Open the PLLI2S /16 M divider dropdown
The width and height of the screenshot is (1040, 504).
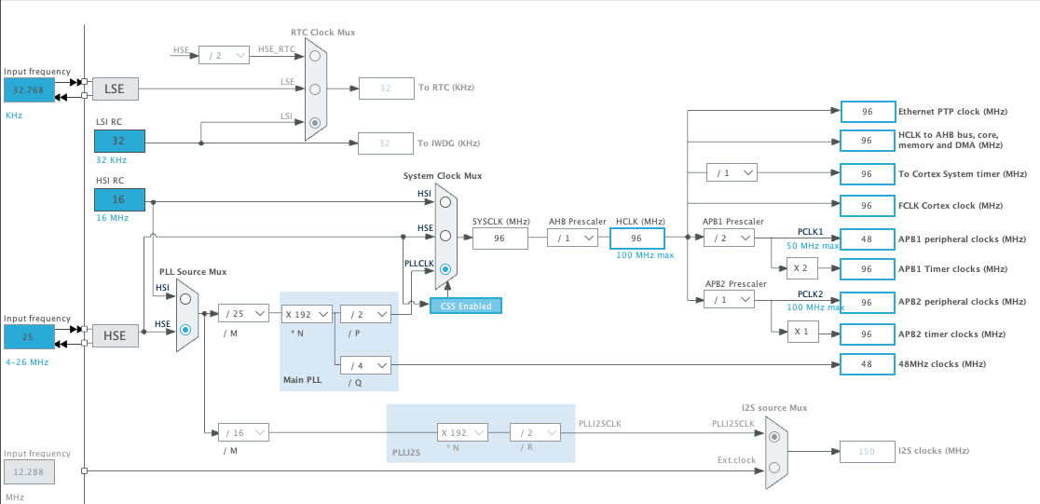pos(243,433)
